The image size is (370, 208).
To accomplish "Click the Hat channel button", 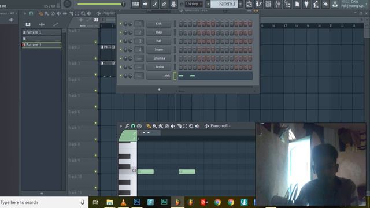I will click(x=159, y=41).
